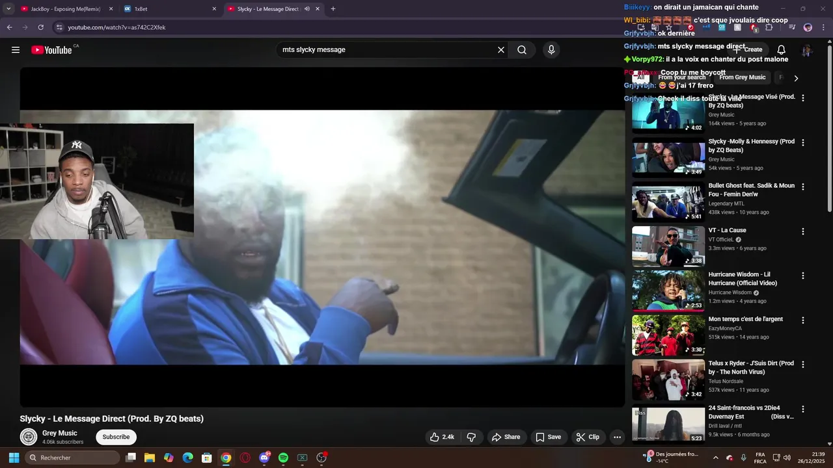Open the YouTube guide hamburger menu
The height and width of the screenshot is (468, 833).
[x=16, y=50]
